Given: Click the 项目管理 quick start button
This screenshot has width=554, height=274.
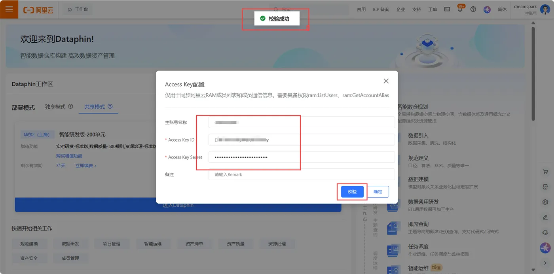Looking at the screenshot, I should 112,244.
